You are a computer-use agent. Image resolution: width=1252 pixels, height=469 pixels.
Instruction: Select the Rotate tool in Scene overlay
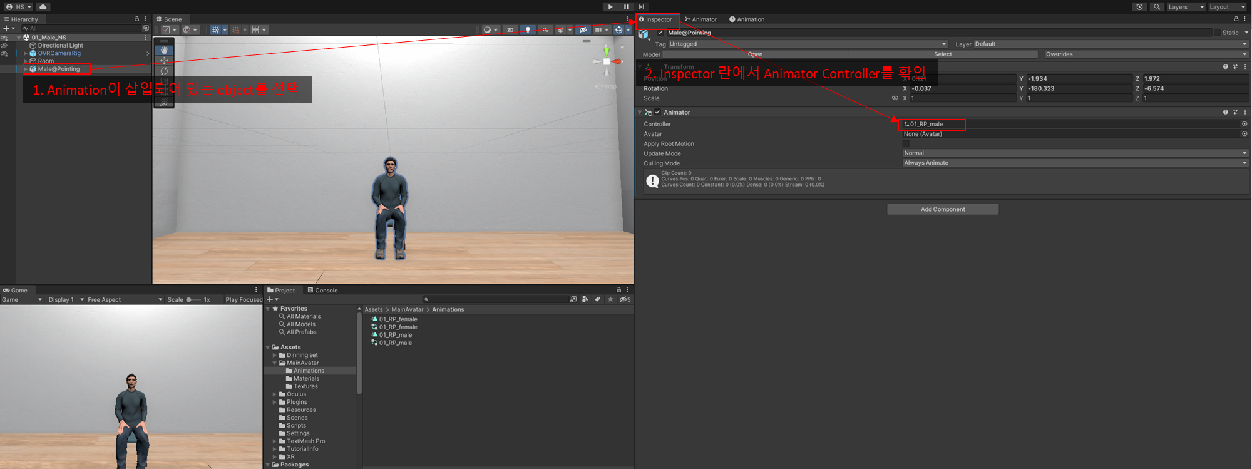[164, 71]
